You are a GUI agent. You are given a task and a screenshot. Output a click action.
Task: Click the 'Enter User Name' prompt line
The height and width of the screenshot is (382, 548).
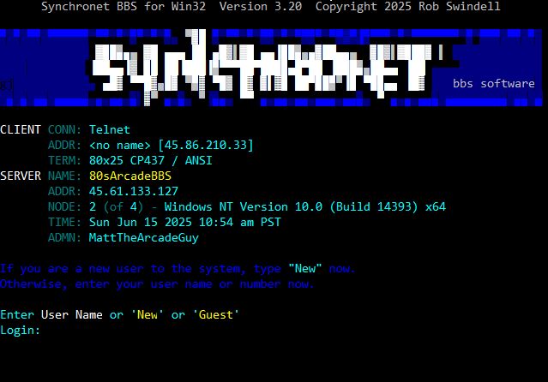pos(119,315)
